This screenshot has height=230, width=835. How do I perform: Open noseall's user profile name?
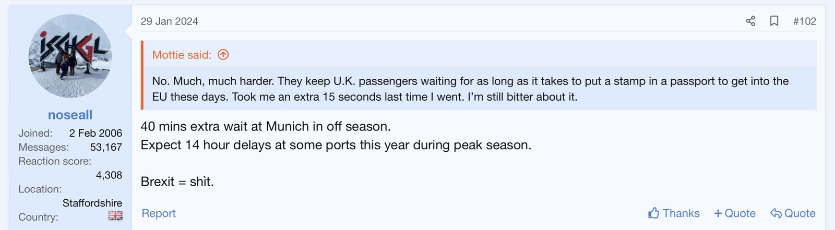coord(70,115)
